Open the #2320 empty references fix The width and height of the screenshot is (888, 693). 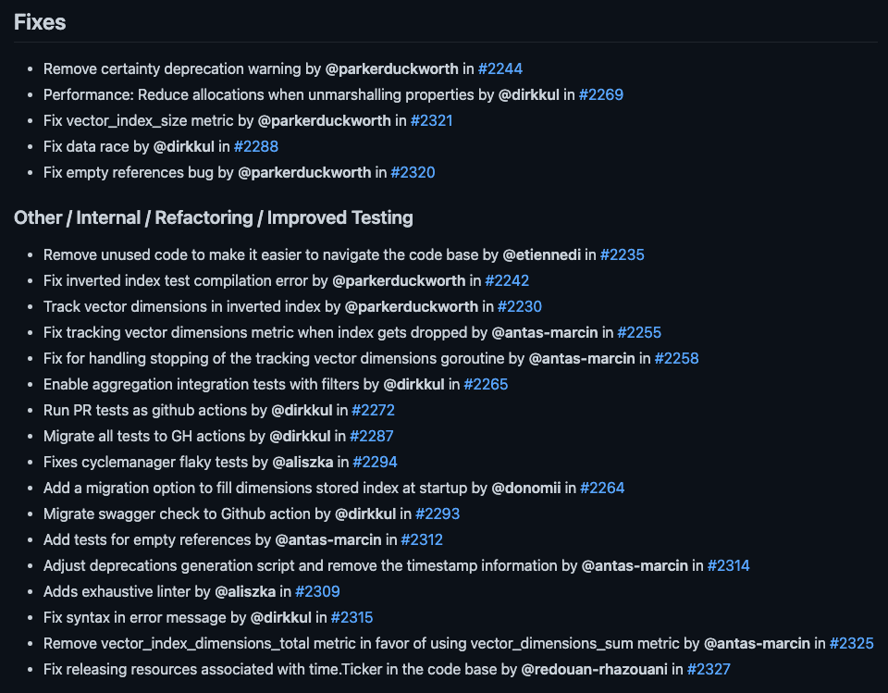[413, 172]
